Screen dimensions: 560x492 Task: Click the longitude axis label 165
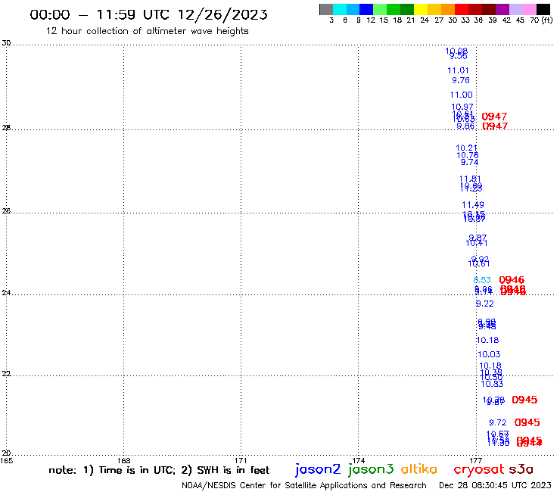click(6, 460)
